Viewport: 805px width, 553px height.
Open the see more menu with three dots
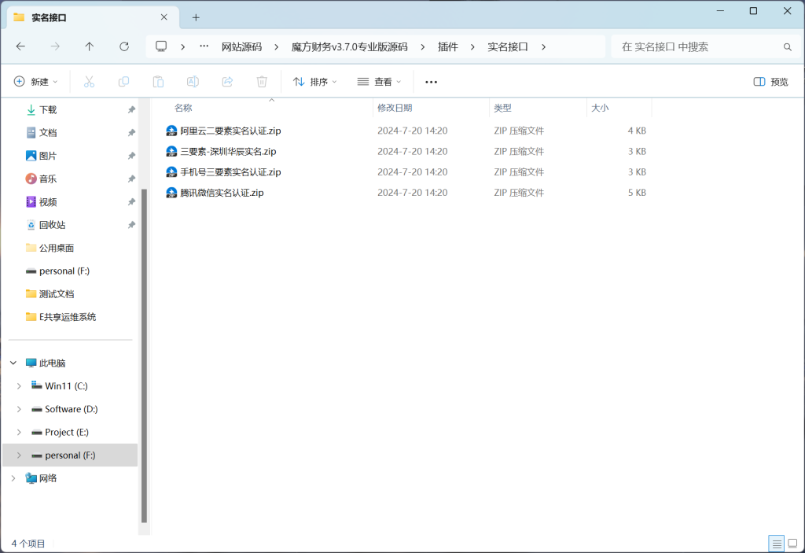(430, 81)
